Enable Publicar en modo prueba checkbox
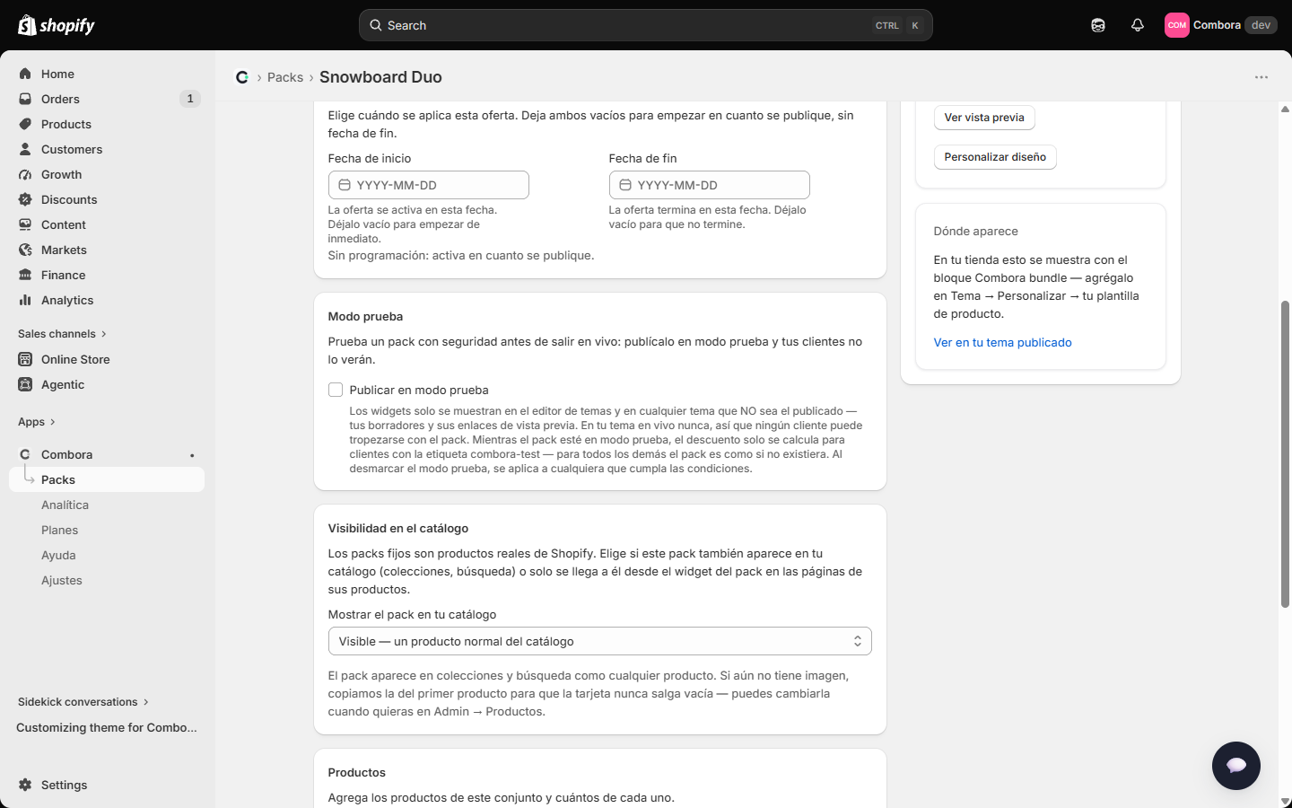Viewport: 1292px width, 808px height. (336, 390)
